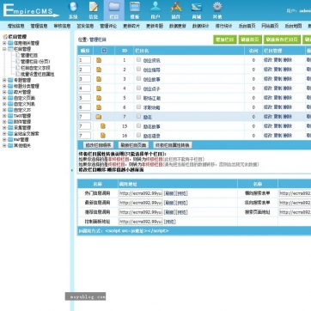Screen dimensions: 311x311
Task: Click the order input field for ID 1
Action: click(x=85, y=60)
